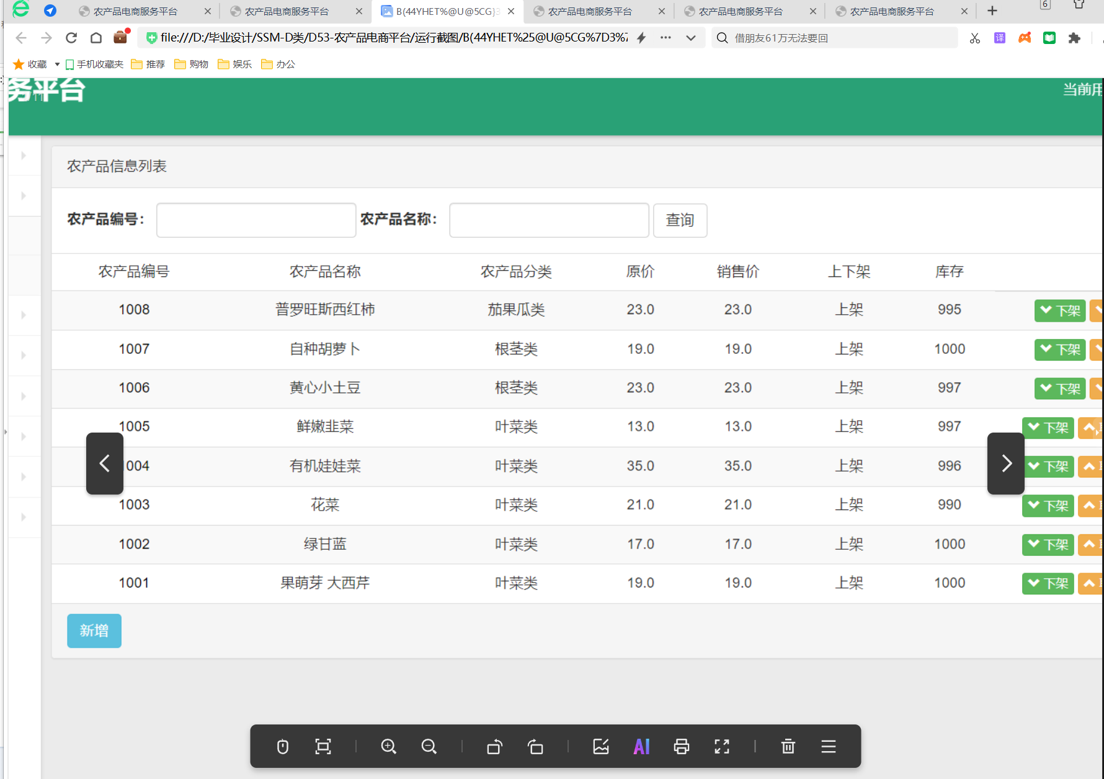Print the image using the printer icon
The height and width of the screenshot is (779, 1104).
pyautogui.click(x=682, y=746)
